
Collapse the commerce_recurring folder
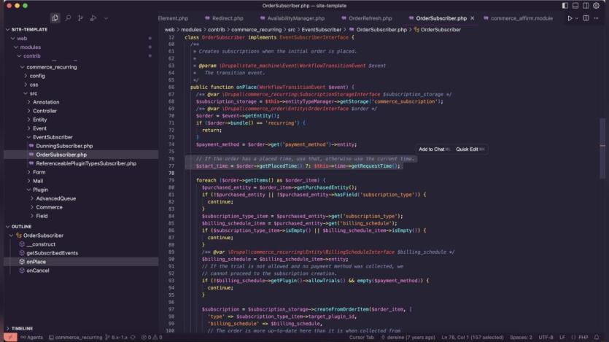click(51, 67)
